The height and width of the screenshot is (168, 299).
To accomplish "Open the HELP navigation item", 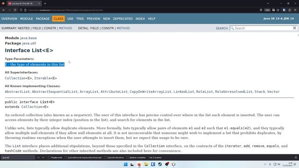I will pos(151,19).
